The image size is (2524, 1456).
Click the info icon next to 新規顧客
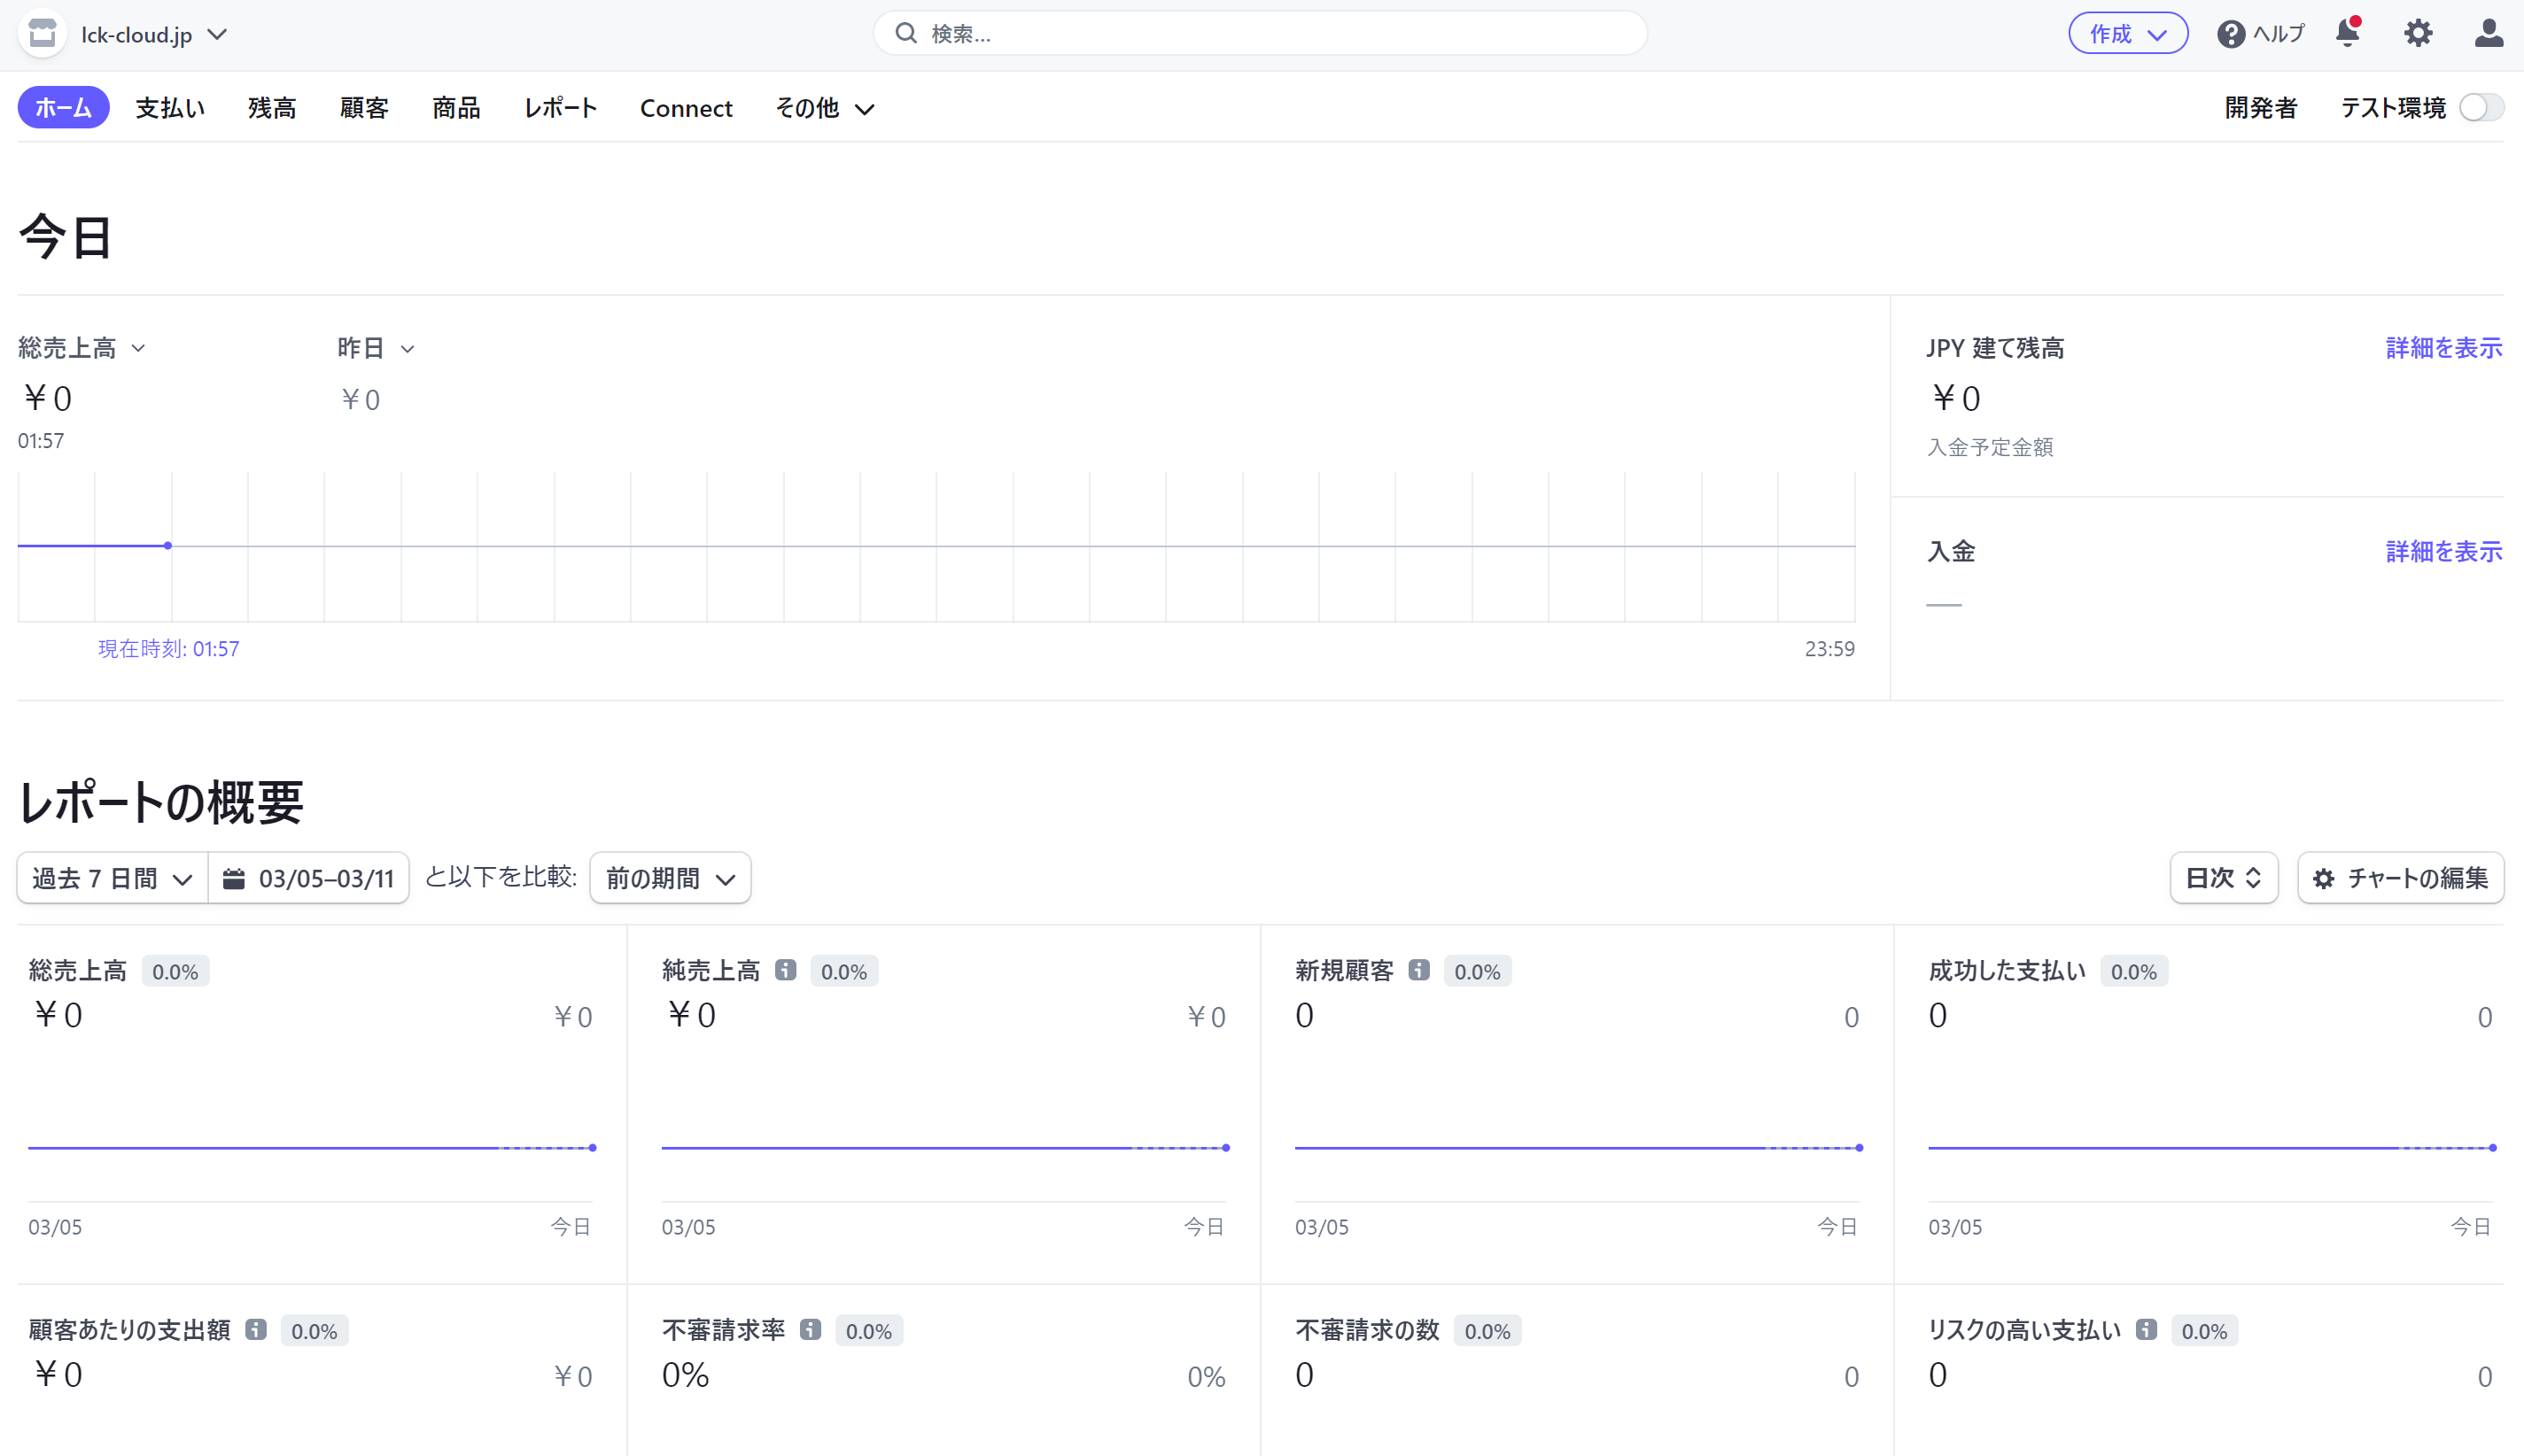(1419, 970)
